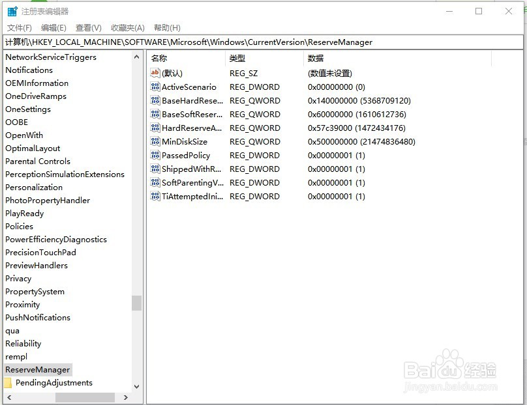Select the OEMInformation key
Image resolution: width=527 pixels, height=405 pixels.
point(37,83)
